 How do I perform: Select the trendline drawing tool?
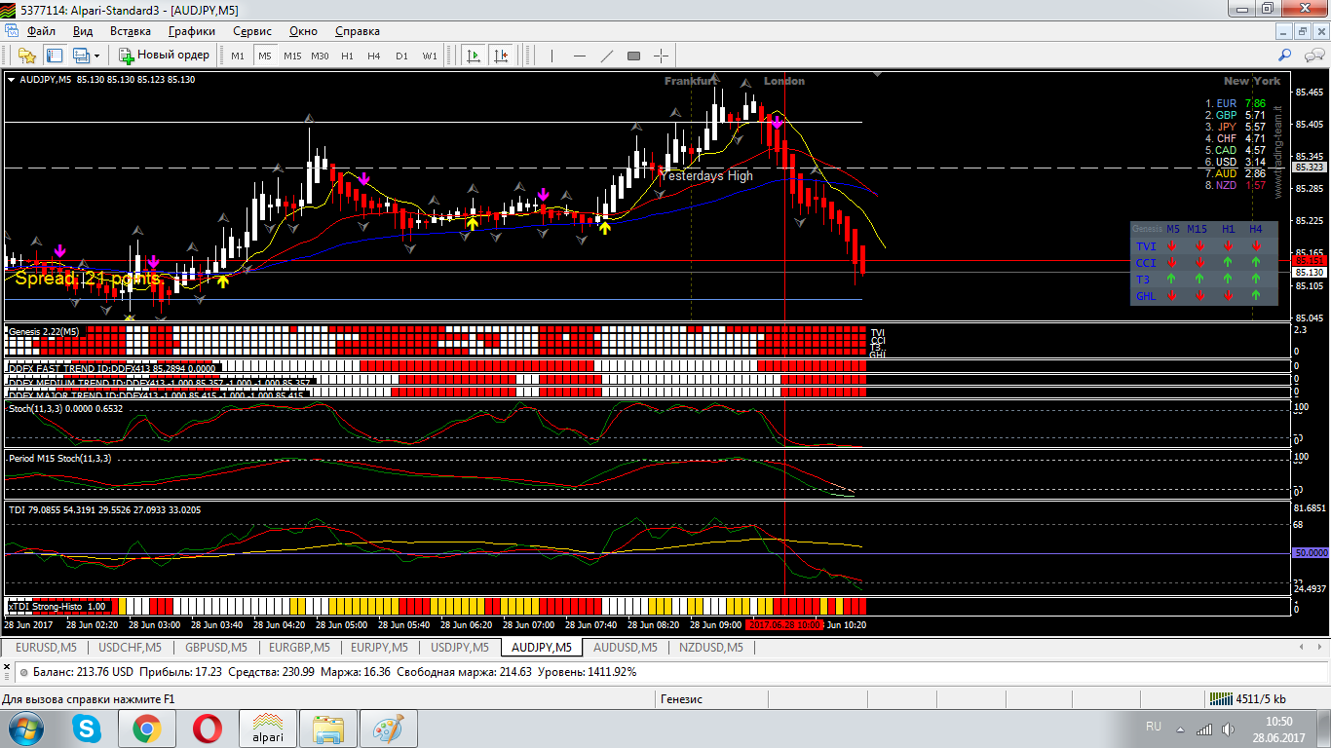pos(607,56)
